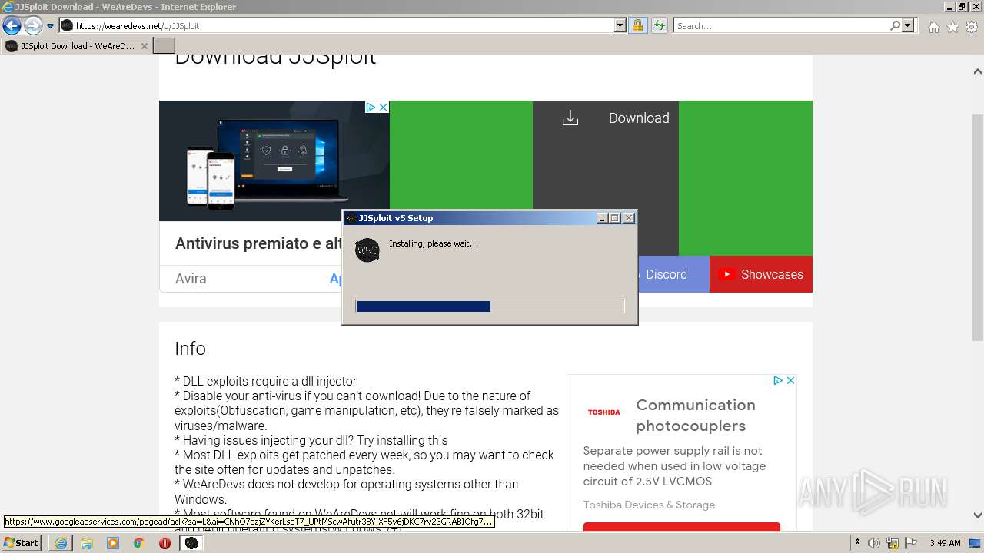Click the YouTube play icon on Showcases

[x=726, y=274]
